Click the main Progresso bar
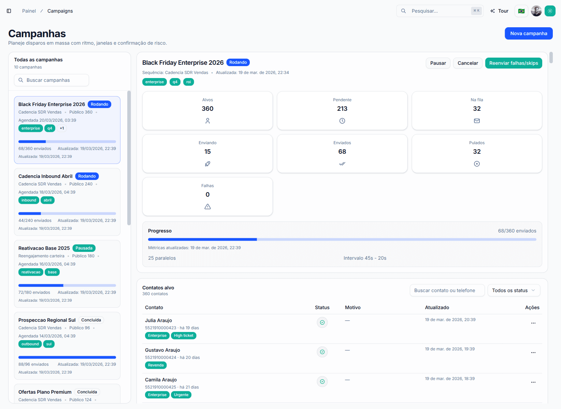The width and height of the screenshot is (561, 409). [342, 240]
